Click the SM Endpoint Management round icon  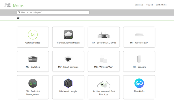coord(33,83)
